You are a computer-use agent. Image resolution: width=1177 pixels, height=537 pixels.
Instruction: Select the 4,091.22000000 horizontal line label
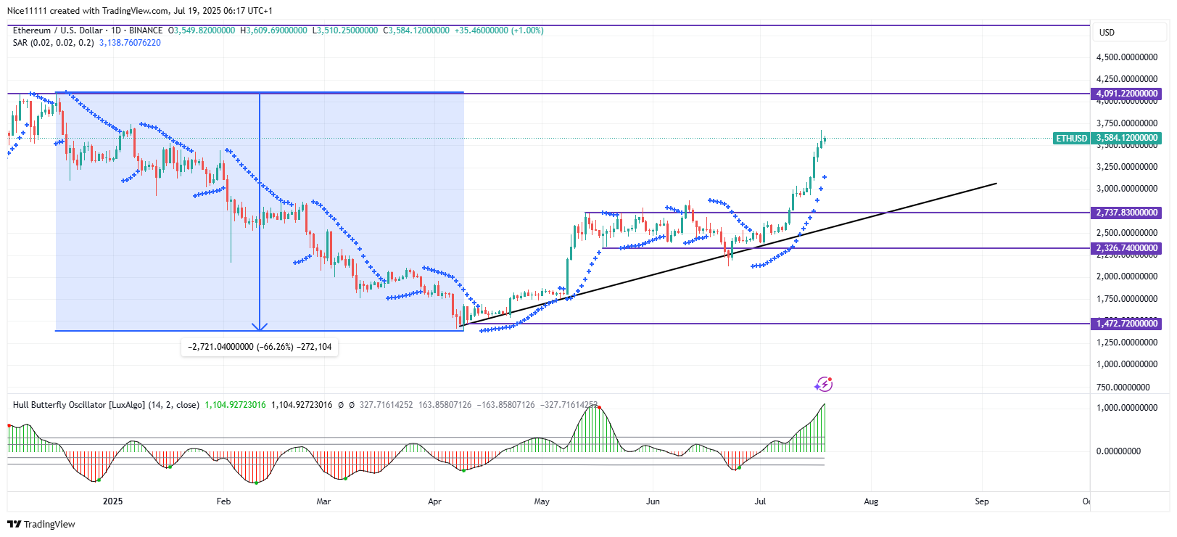[x=1127, y=94]
